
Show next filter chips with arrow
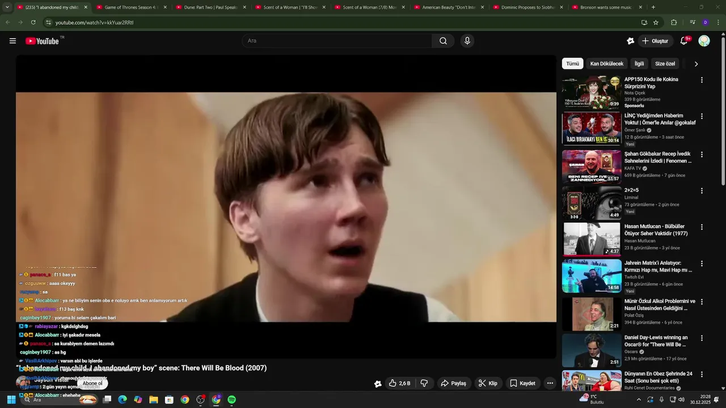coord(696,64)
